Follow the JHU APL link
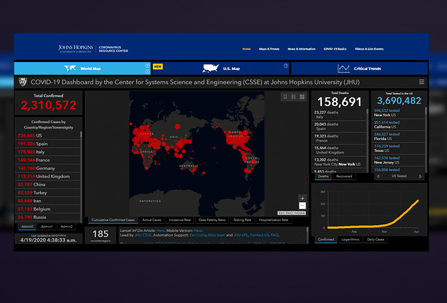 pyautogui.click(x=241, y=235)
